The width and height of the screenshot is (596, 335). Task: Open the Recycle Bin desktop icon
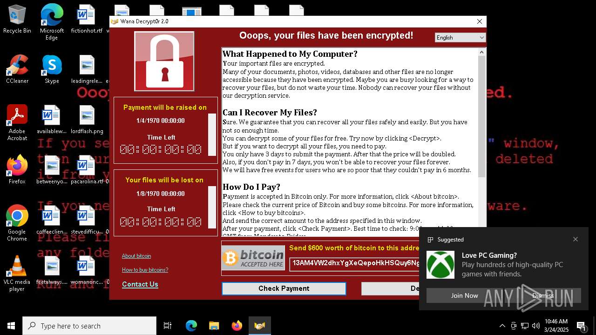[x=17, y=19]
